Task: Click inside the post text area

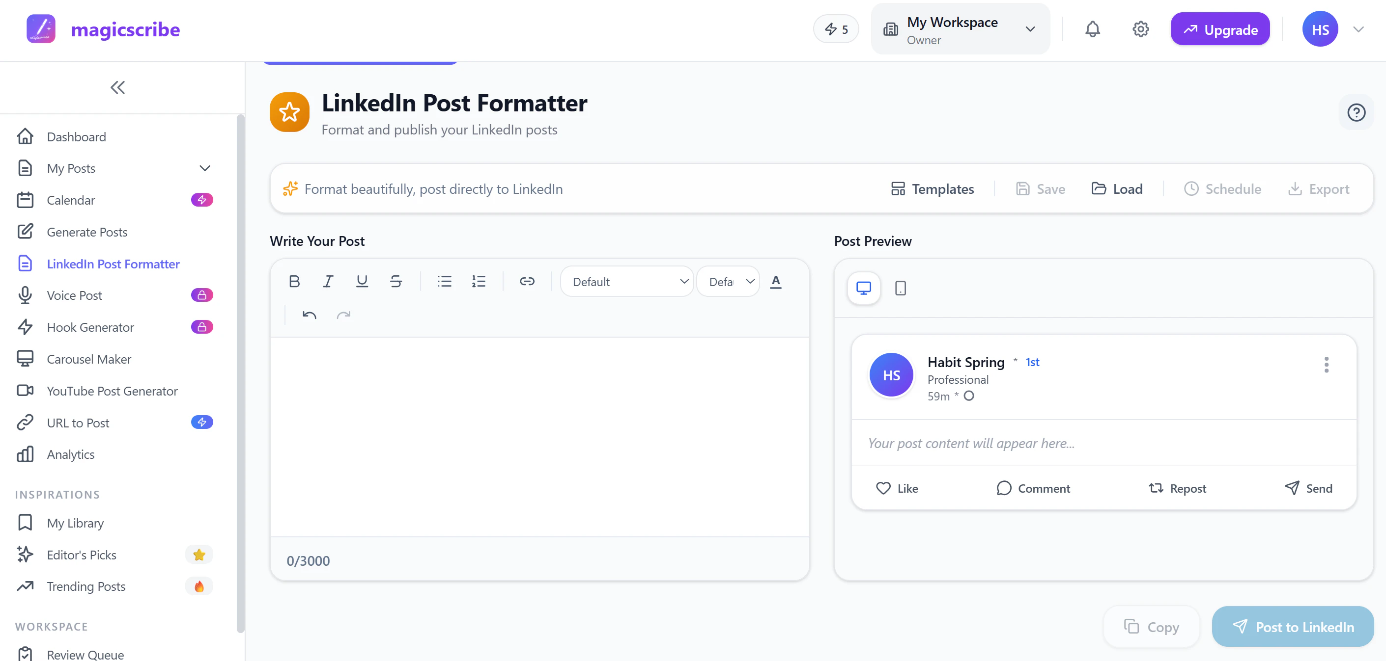Action: (x=539, y=435)
